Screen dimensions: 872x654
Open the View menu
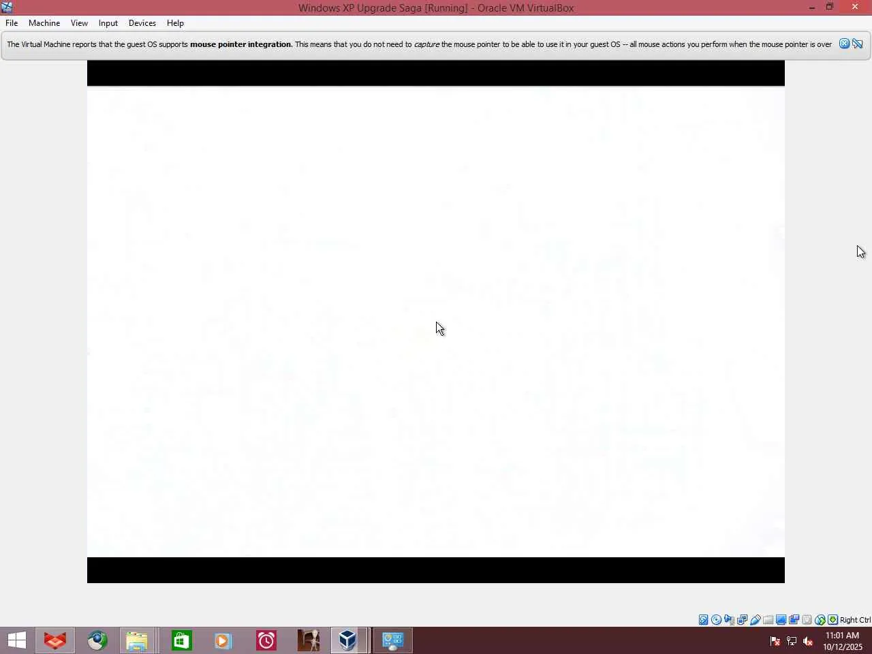tap(79, 23)
